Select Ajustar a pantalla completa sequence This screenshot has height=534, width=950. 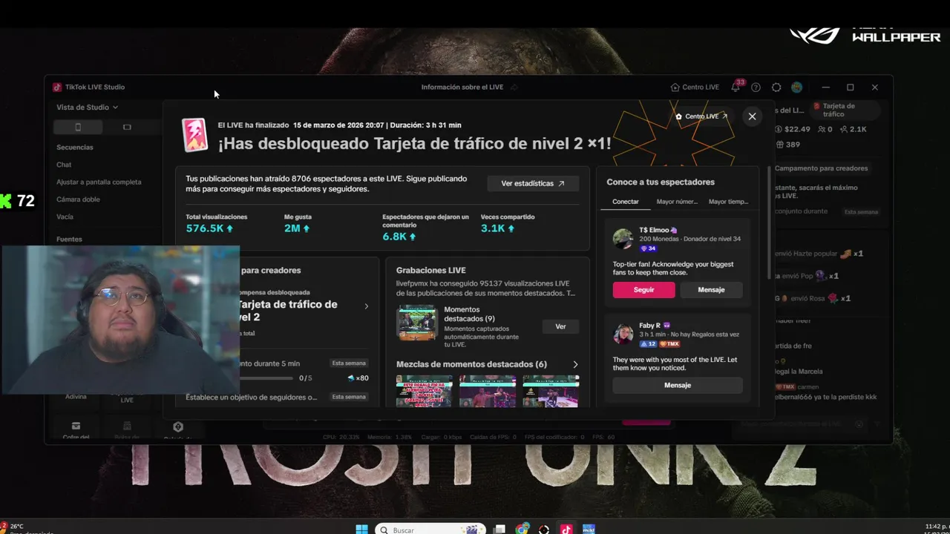[x=99, y=182]
